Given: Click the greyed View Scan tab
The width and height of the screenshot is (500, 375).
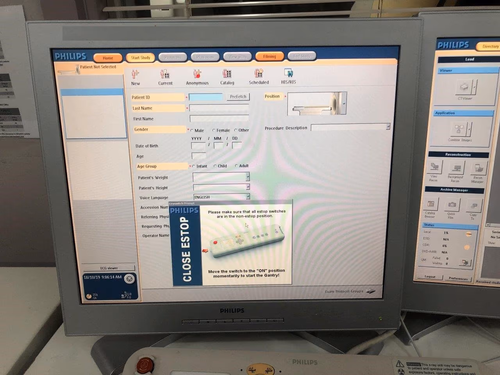Looking at the screenshot, I should (x=237, y=57).
